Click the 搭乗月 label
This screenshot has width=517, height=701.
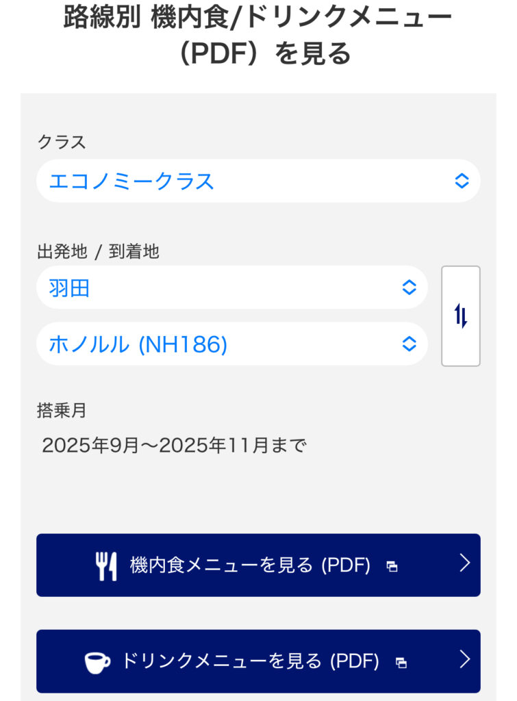pyautogui.click(x=62, y=410)
